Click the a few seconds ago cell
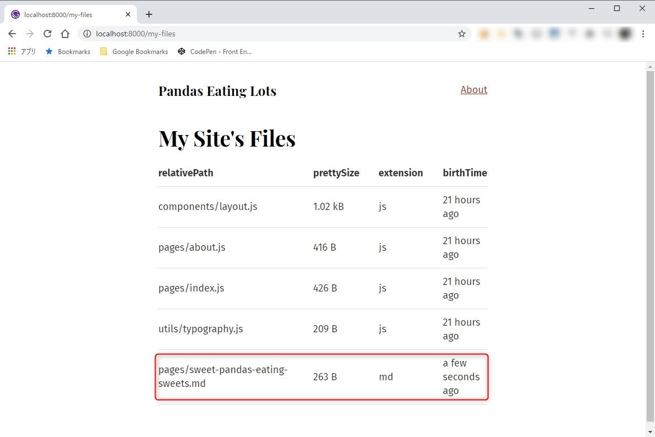Screen dimensions: 655x437 pyautogui.click(x=461, y=376)
